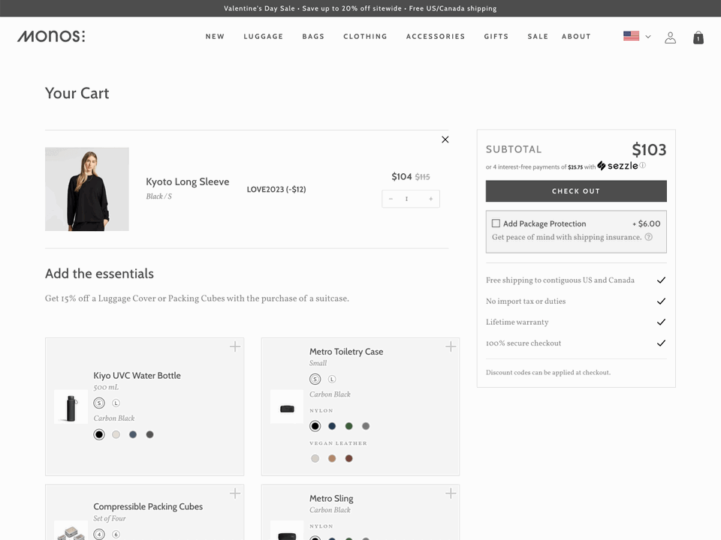This screenshot has width=721, height=540.
Task: Add Metro Sling via plus icon
Action: (450, 493)
